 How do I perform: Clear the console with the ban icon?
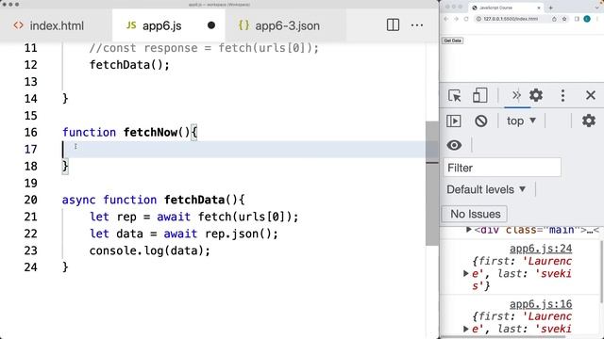point(480,121)
